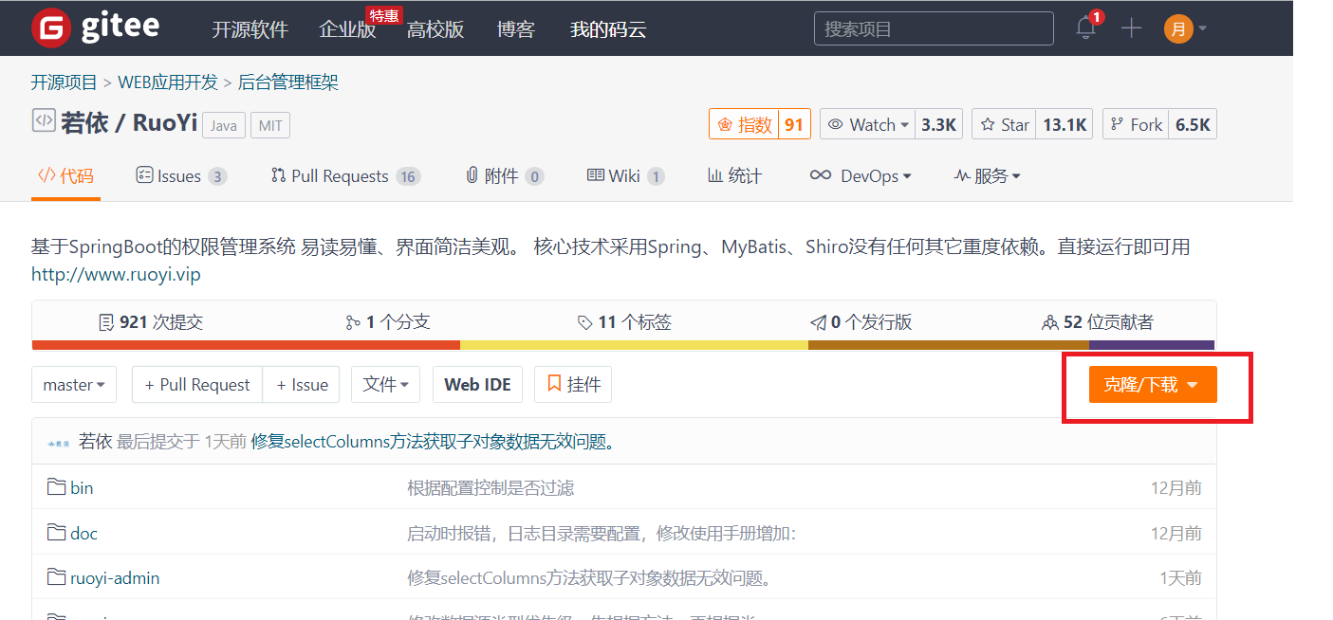Open the user avatar menu
Viewport: 1333px width, 620px height.
[1185, 28]
